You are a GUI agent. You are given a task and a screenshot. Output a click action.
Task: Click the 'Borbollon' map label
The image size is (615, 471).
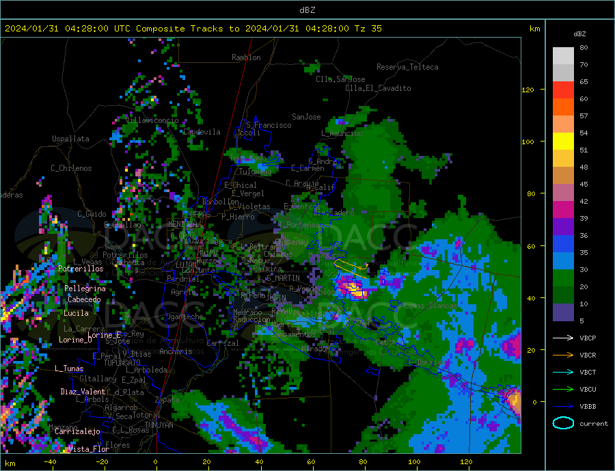(x=221, y=202)
